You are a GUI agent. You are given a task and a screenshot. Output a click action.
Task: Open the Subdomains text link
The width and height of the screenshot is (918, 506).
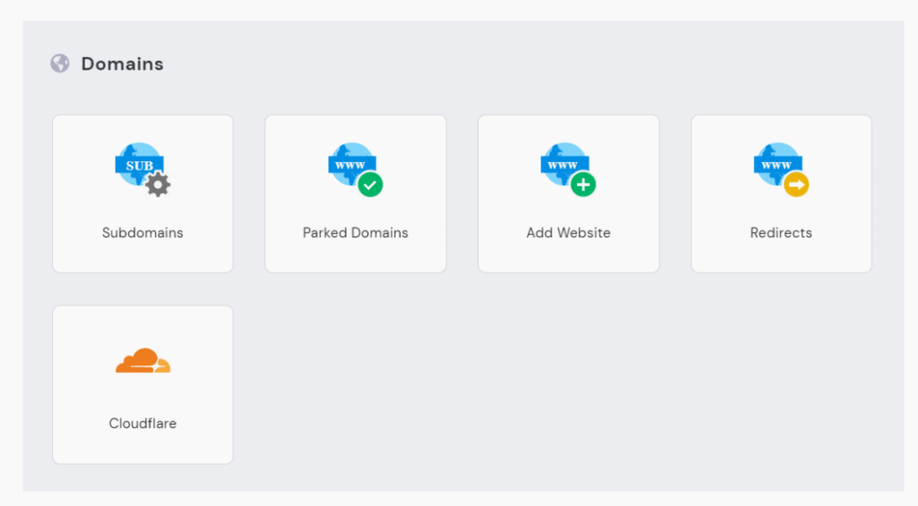143,233
